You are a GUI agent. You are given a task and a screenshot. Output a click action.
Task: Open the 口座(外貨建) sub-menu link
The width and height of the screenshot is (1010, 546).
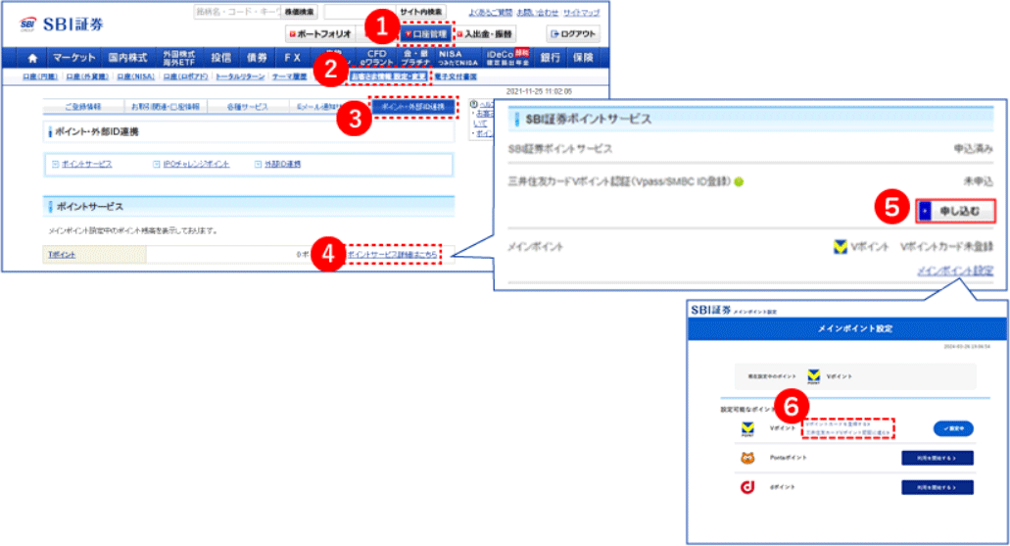click(x=87, y=76)
